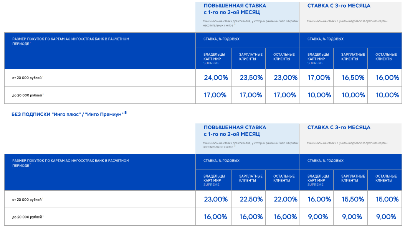The width and height of the screenshot is (405, 228).
Task: Select the 15,50% rate cell
Action: pos(353,199)
